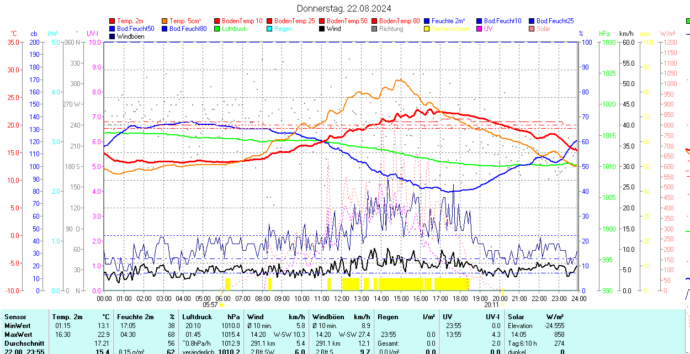Select the BodenTemp 10 legend label
690x354 pixels.
[x=242, y=21]
